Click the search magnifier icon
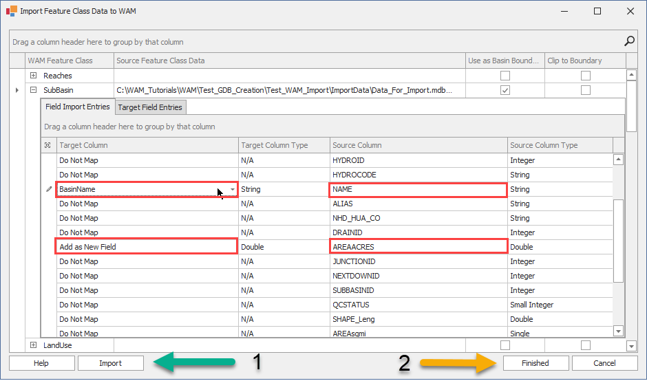Image resolution: width=647 pixels, height=381 pixels. [x=629, y=41]
